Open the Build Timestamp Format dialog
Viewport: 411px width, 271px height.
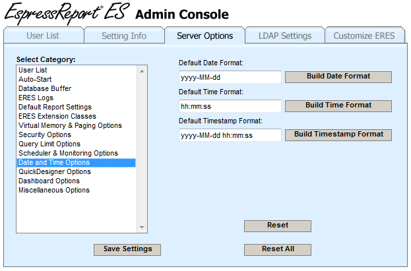click(338, 135)
